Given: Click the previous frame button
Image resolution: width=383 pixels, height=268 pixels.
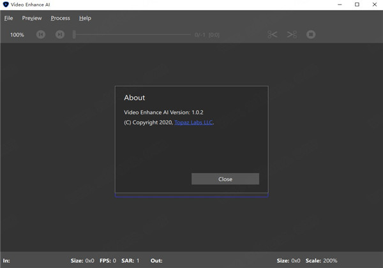Looking at the screenshot, I should 41,34.
